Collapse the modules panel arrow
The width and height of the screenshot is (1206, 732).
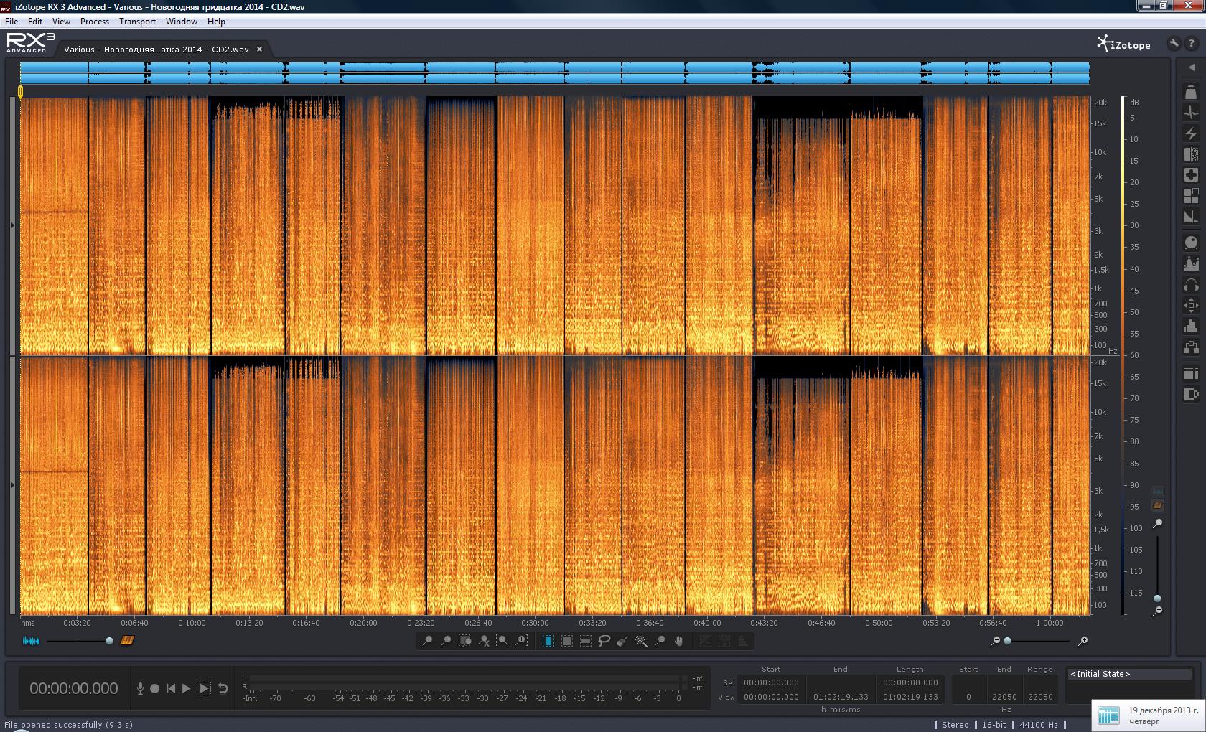[1191, 67]
